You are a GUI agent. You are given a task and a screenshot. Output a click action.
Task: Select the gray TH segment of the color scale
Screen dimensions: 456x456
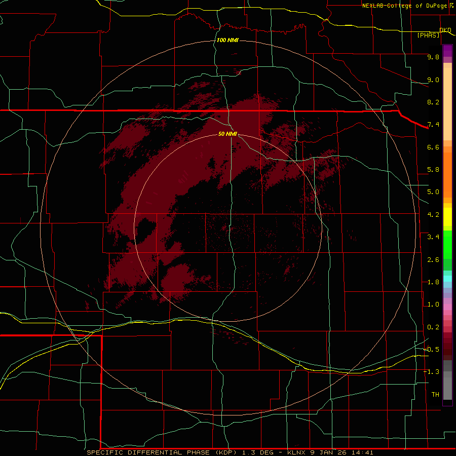(x=447, y=380)
